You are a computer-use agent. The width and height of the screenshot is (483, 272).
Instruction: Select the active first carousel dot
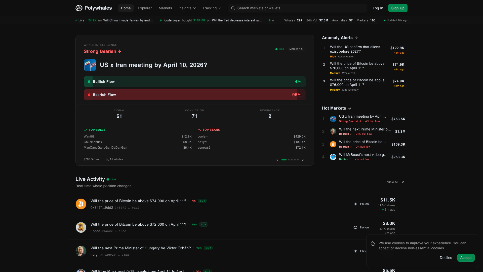[284, 160]
